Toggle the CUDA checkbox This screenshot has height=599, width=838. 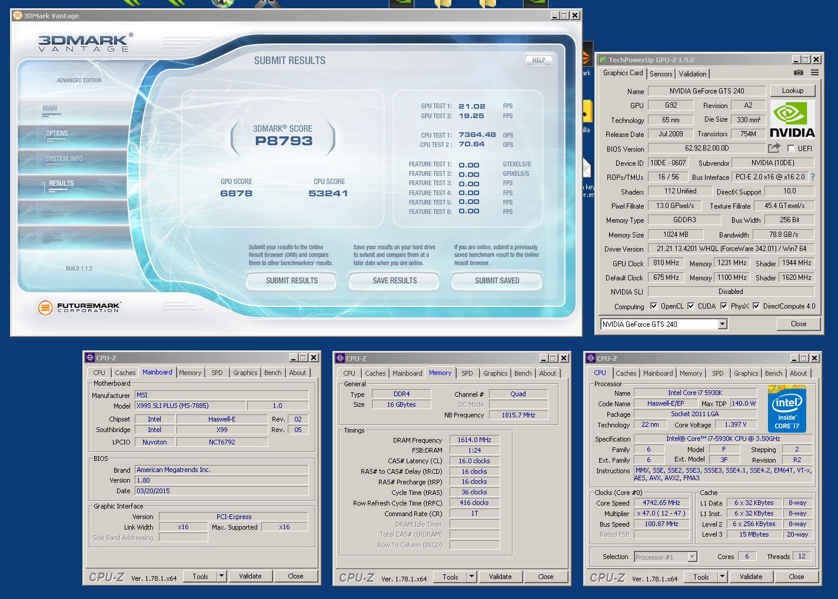pos(691,306)
